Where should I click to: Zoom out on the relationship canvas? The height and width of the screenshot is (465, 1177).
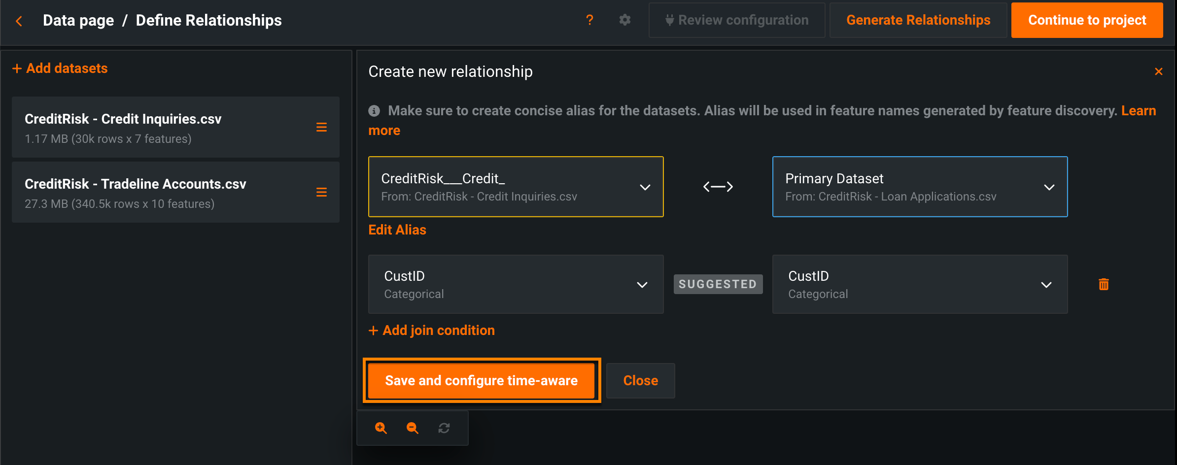[413, 428]
